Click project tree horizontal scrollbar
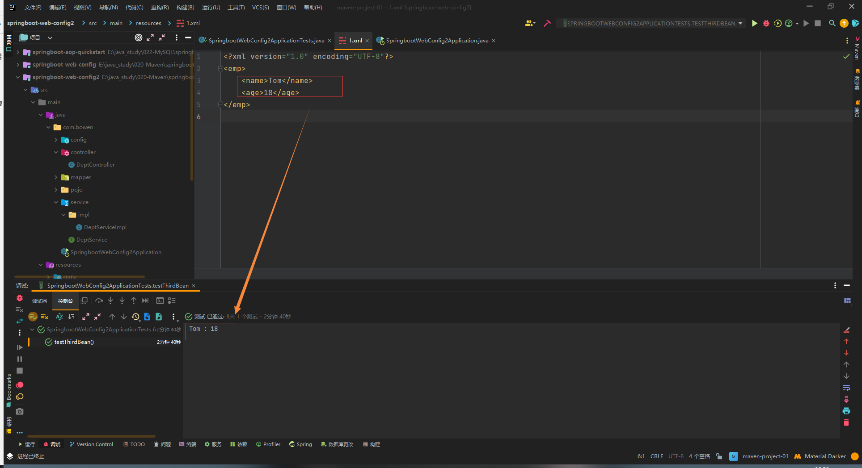 80,277
